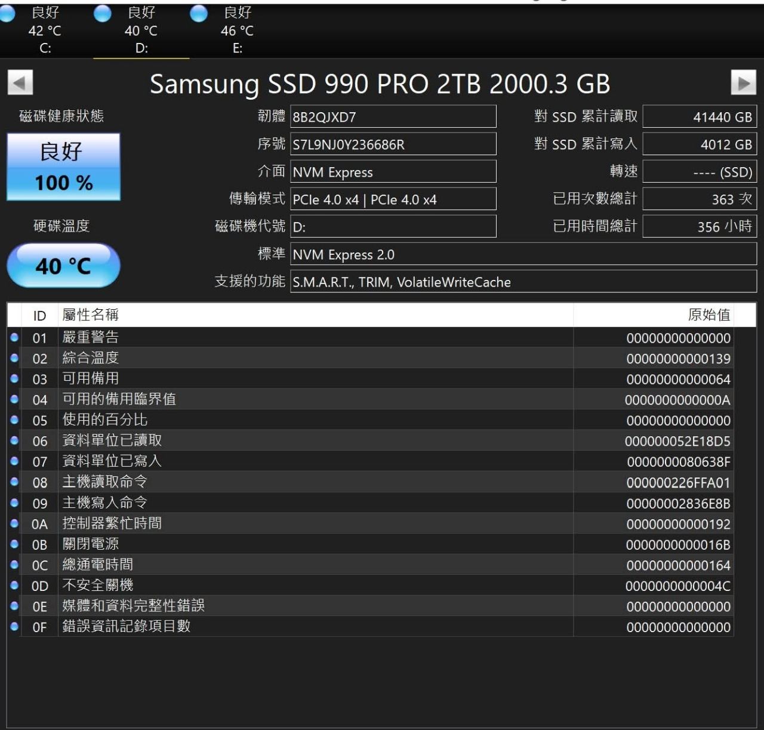The width and height of the screenshot is (764, 730).
Task: Click the 40 °C disk temperature button
Action: [x=63, y=266]
